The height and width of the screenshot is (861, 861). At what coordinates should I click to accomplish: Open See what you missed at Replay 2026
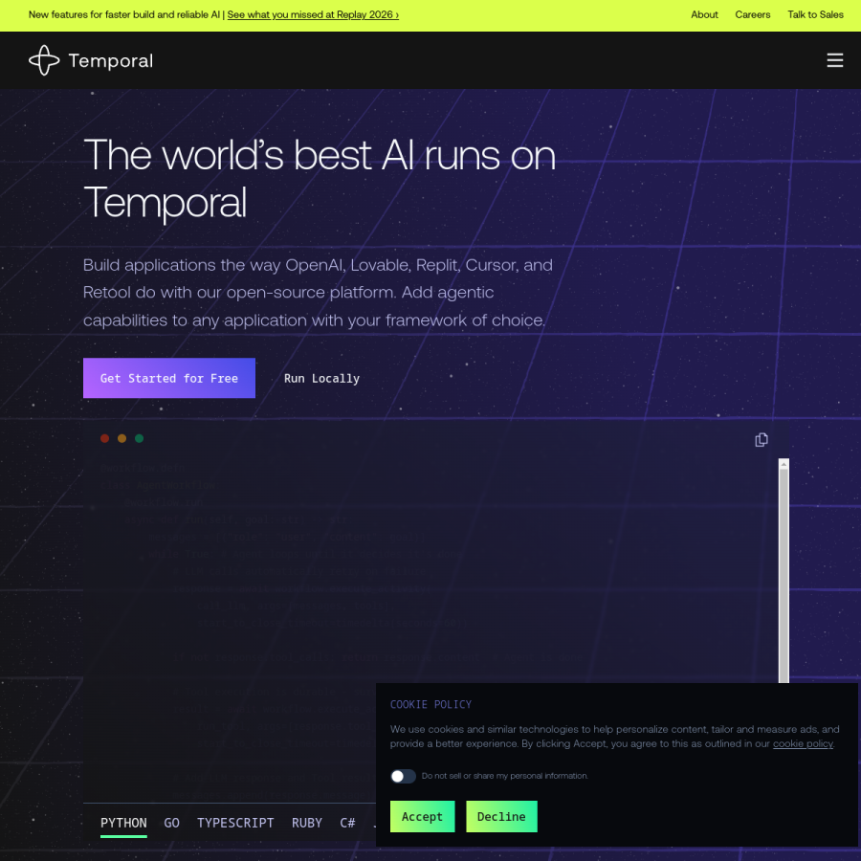click(x=313, y=14)
